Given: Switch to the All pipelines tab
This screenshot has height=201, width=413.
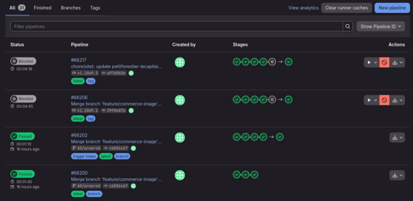Looking at the screenshot, I should pyautogui.click(x=18, y=8).
